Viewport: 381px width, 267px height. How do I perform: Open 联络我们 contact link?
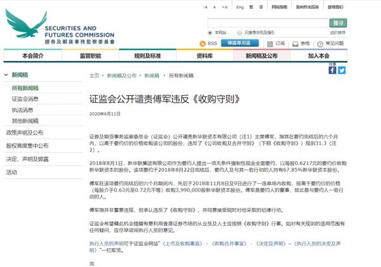335,7
